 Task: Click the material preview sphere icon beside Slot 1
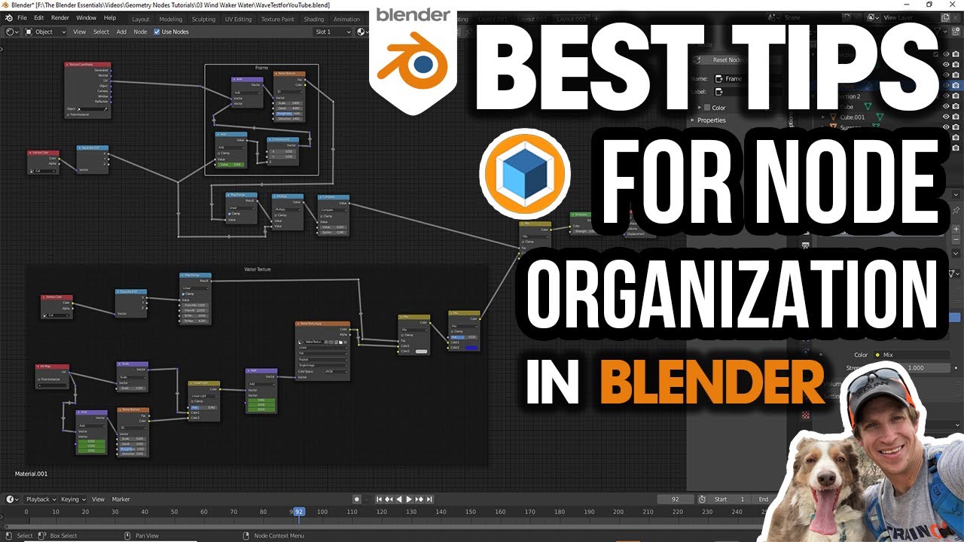coord(361,32)
